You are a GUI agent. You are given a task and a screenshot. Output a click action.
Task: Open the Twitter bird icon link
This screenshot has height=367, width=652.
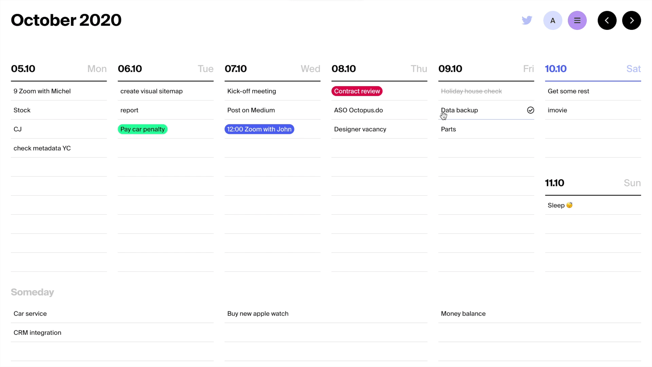coord(527,20)
